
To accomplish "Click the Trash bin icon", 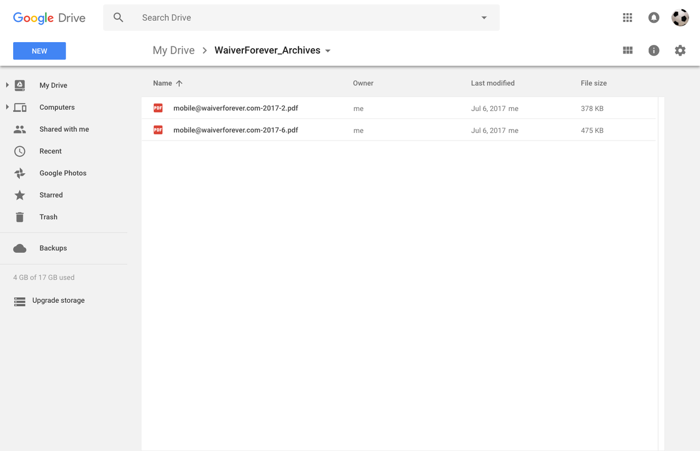I will point(20,217).
